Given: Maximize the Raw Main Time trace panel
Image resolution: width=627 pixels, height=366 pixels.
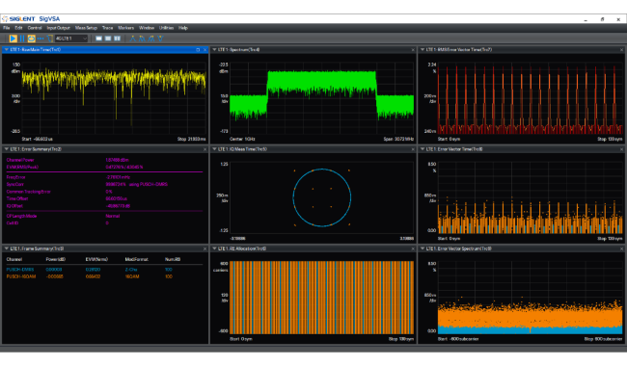Looking at the screenshot, I should pyautogui.click(x=198, y=50).
